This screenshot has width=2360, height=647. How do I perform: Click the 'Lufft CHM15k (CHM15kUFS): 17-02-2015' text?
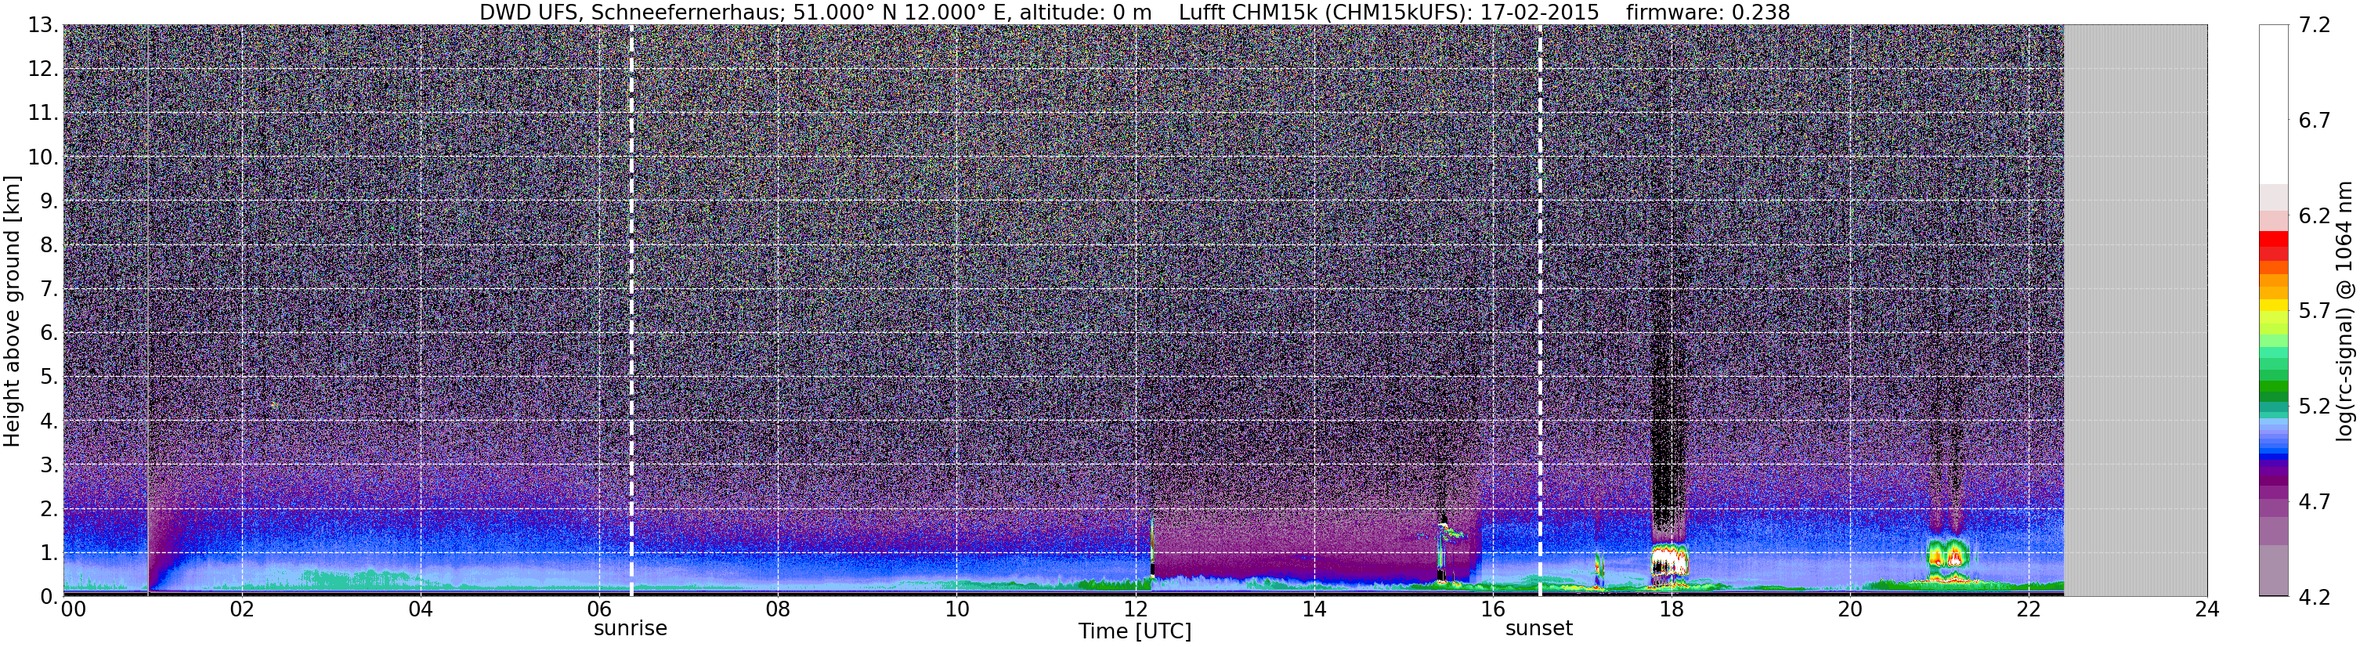[x=1389, y=13]
